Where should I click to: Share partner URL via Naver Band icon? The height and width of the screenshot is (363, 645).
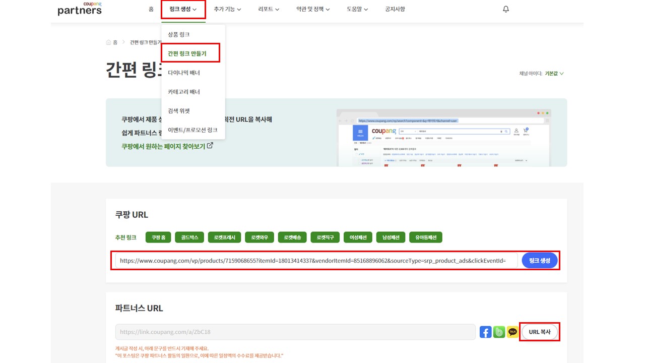coord(499,332)
